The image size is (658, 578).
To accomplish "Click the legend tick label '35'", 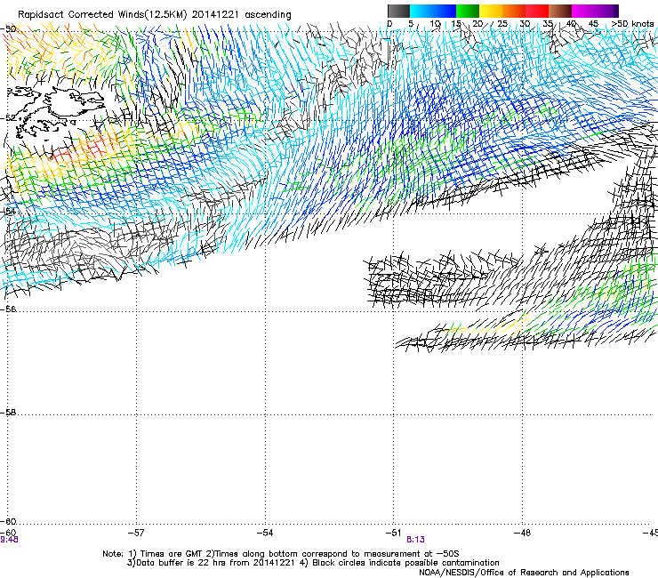I will 548,23.
